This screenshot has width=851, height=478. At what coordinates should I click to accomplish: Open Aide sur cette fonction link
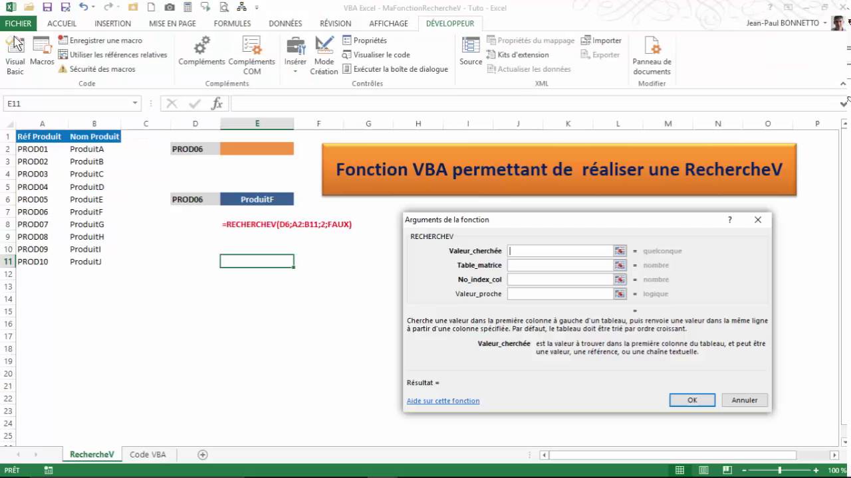pos(443,401)
